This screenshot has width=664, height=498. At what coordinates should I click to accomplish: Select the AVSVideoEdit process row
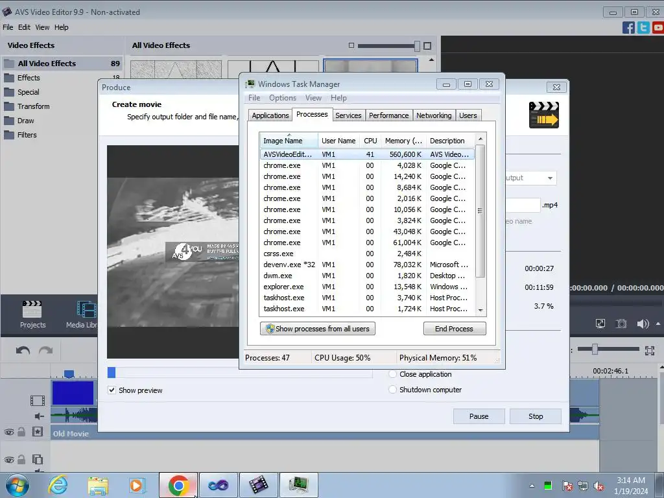point(367,154)
